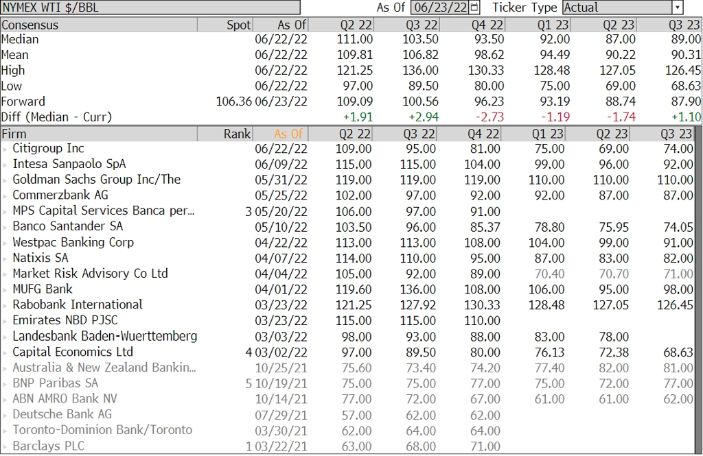Expand the BNP Paribas SA row
703x456 pixels.
coord(5,384)
